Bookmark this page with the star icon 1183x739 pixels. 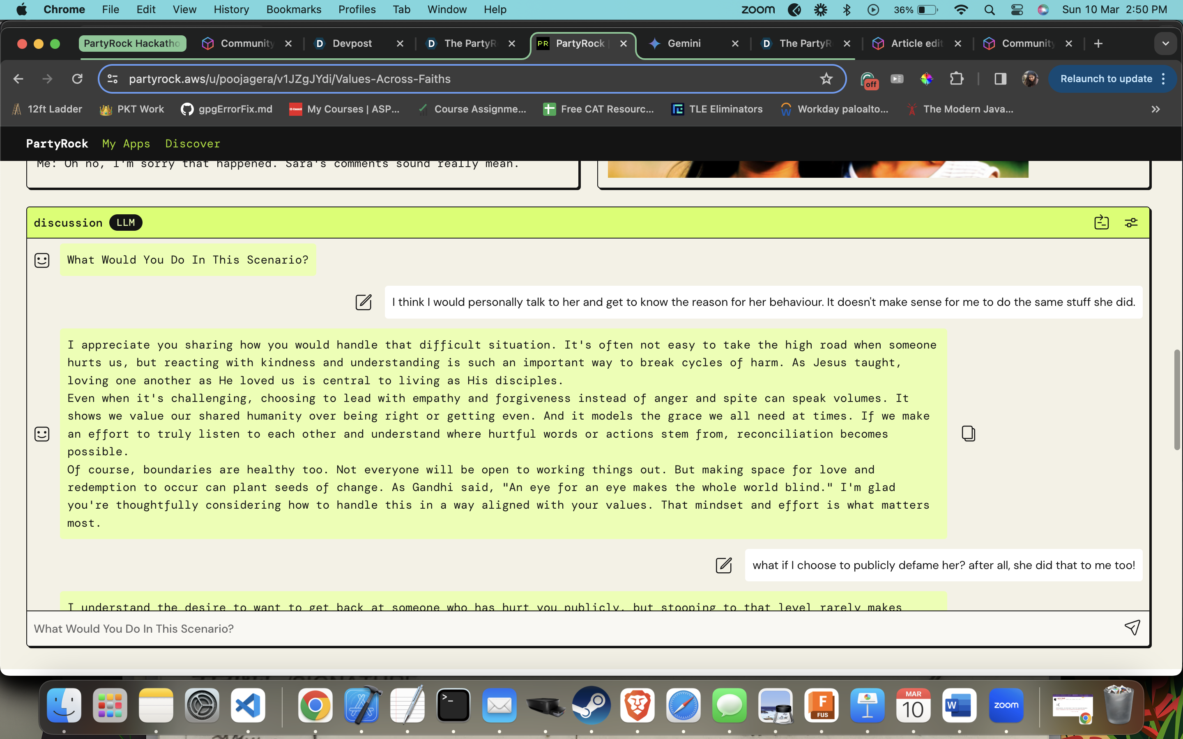[826, 79]
